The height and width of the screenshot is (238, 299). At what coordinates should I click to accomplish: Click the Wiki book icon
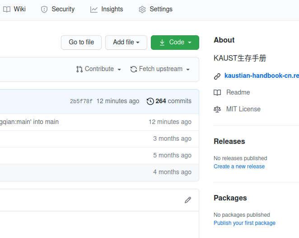click(7, 9)
